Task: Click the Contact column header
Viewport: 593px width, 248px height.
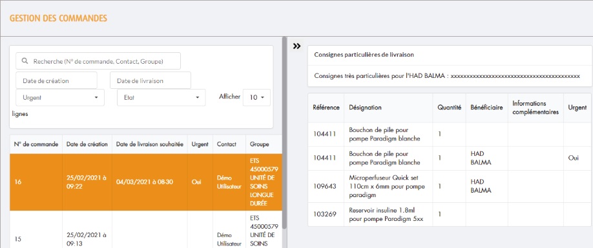Action: tap(229, 144)
